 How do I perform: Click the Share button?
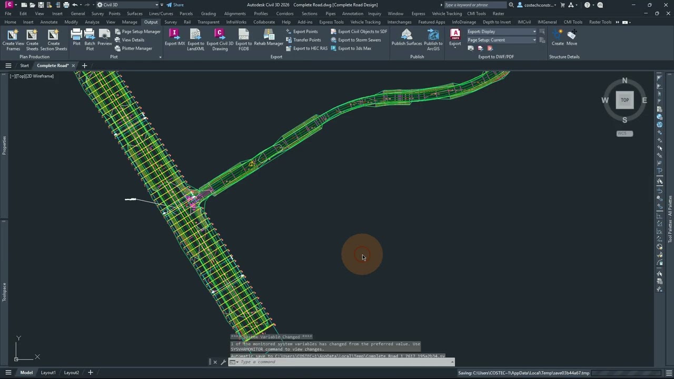tap(175, 5)
